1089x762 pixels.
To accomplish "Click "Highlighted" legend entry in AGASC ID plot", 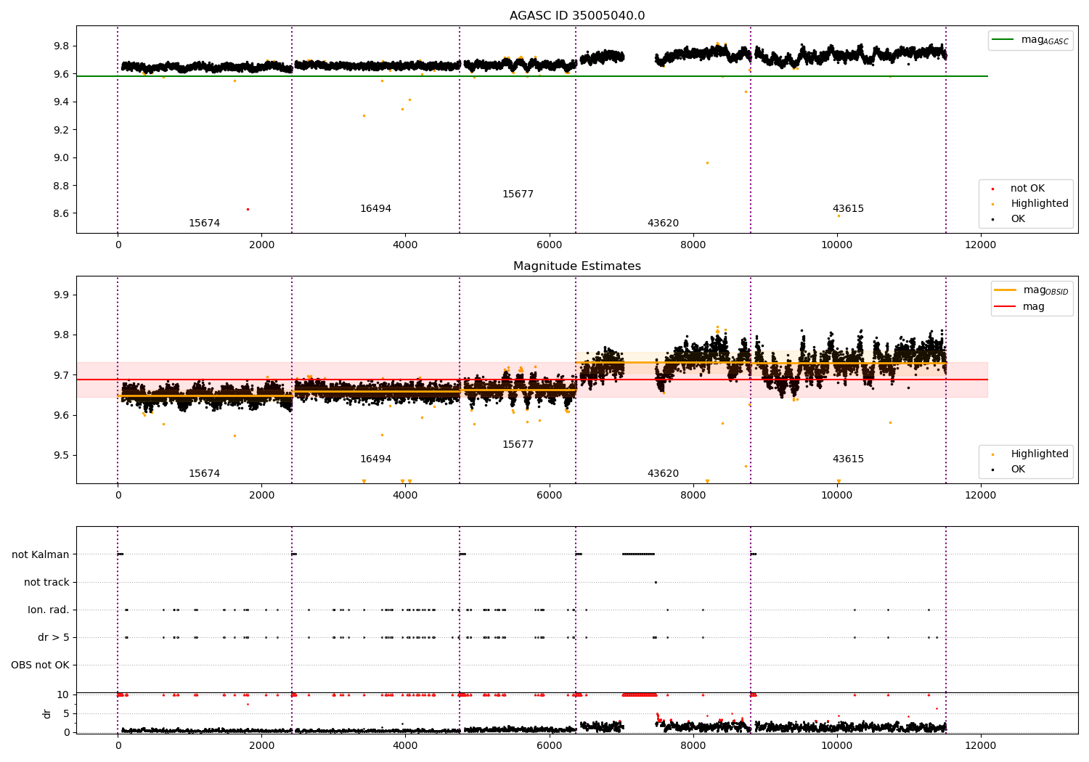I will click(x=1039, y=204).
